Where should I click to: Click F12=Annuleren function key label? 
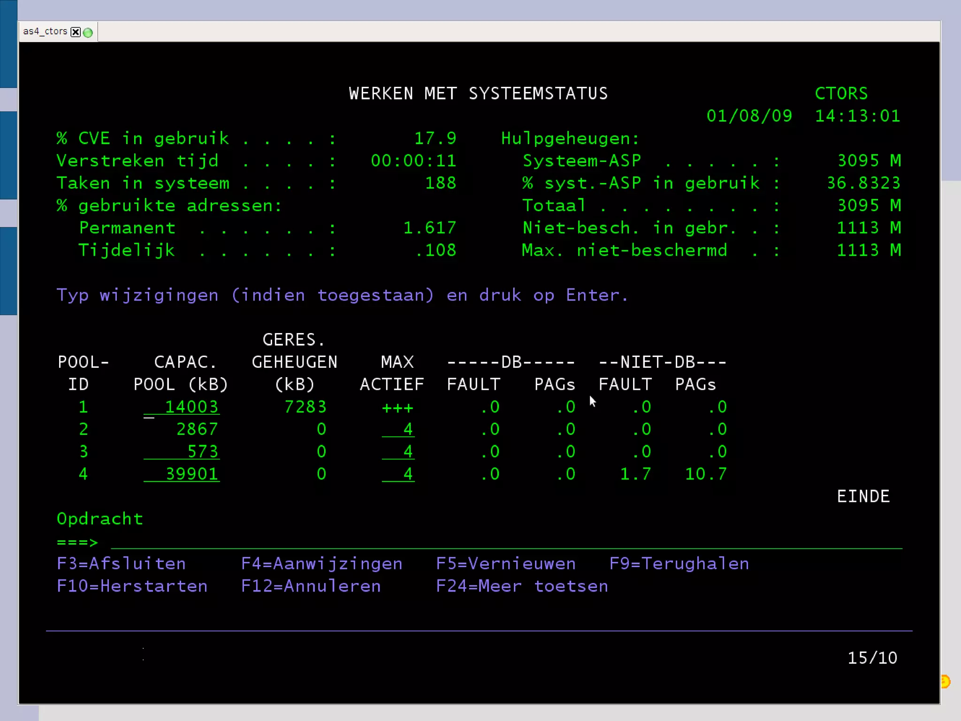(x=311, y=586)
